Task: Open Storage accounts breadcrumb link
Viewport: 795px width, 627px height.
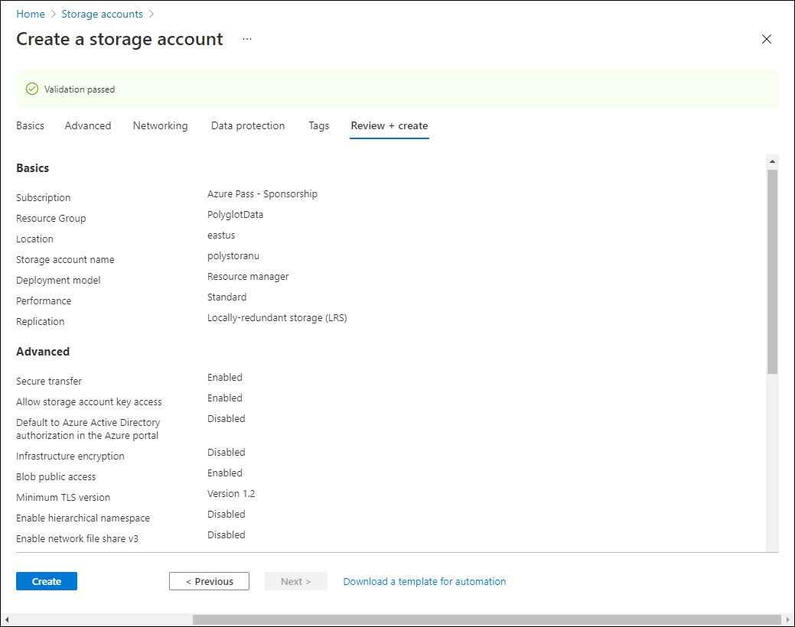Action: click(102, 14)
